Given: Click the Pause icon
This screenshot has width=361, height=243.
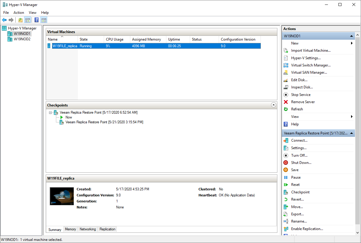Looking at the screenshot, I should pyautogui.click(x=286, y=177).
